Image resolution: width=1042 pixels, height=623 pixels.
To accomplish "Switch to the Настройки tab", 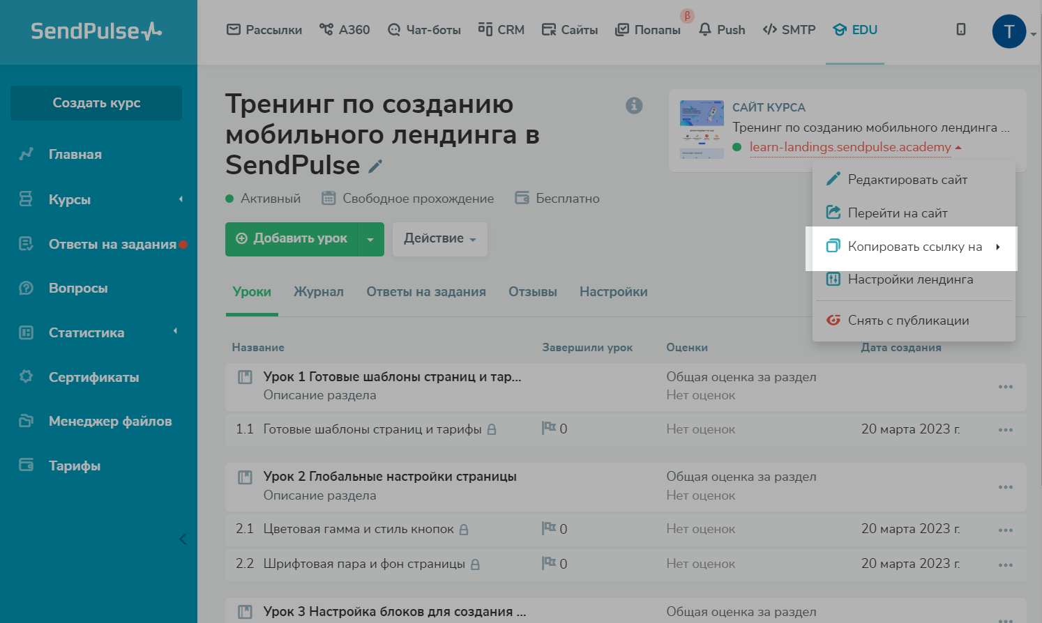I will [x=613, y=292].
